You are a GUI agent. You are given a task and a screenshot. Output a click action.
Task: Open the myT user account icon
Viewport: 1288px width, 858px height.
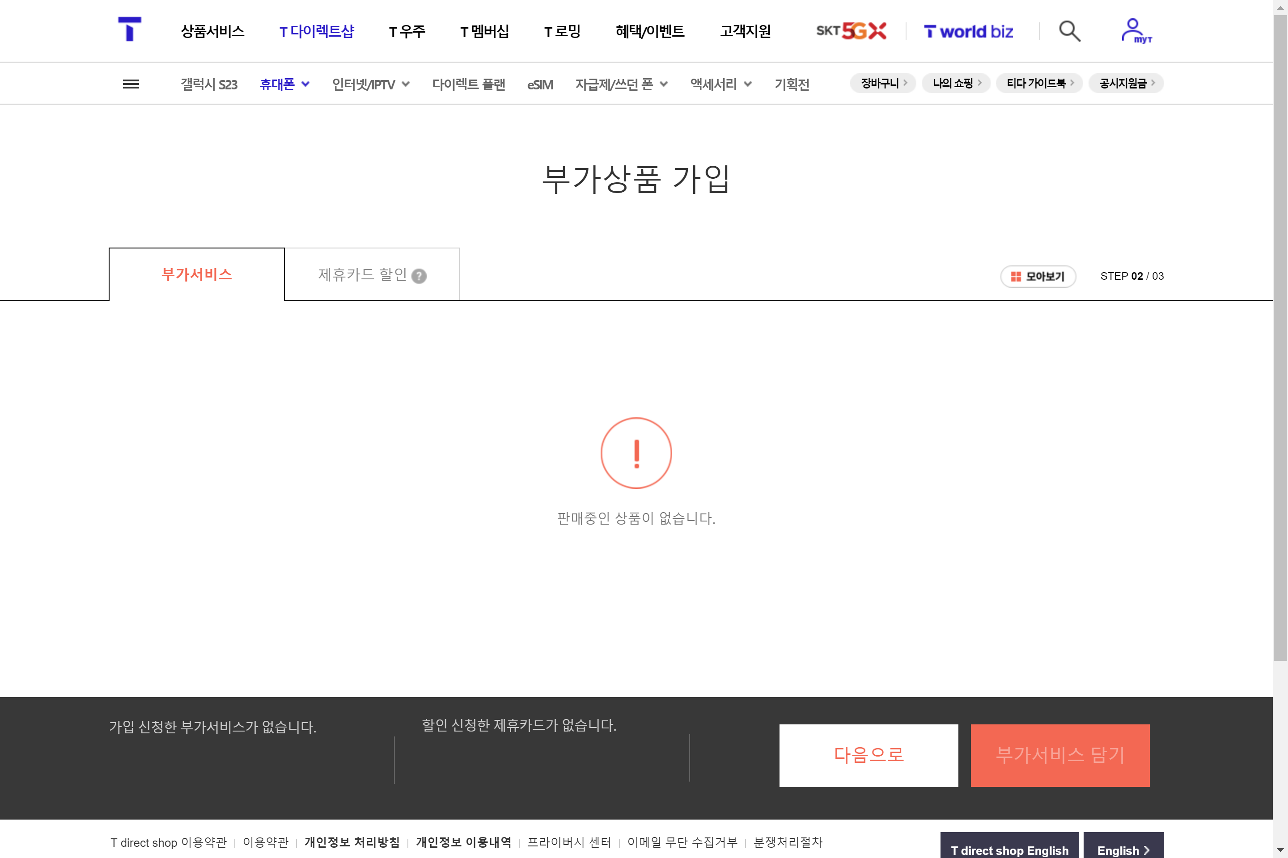click(1135, 31)
